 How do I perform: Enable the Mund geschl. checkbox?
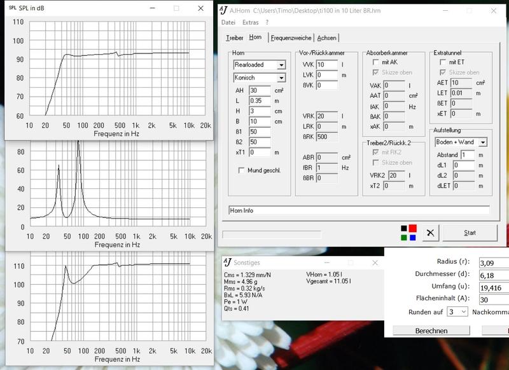click(241, 170)
